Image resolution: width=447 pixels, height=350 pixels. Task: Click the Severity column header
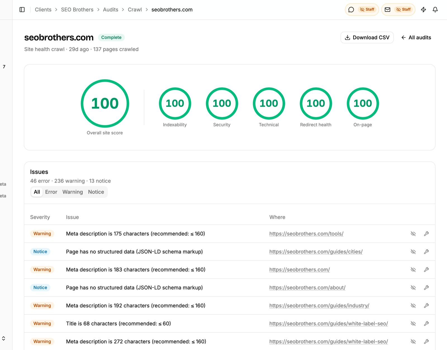(40, 217)
